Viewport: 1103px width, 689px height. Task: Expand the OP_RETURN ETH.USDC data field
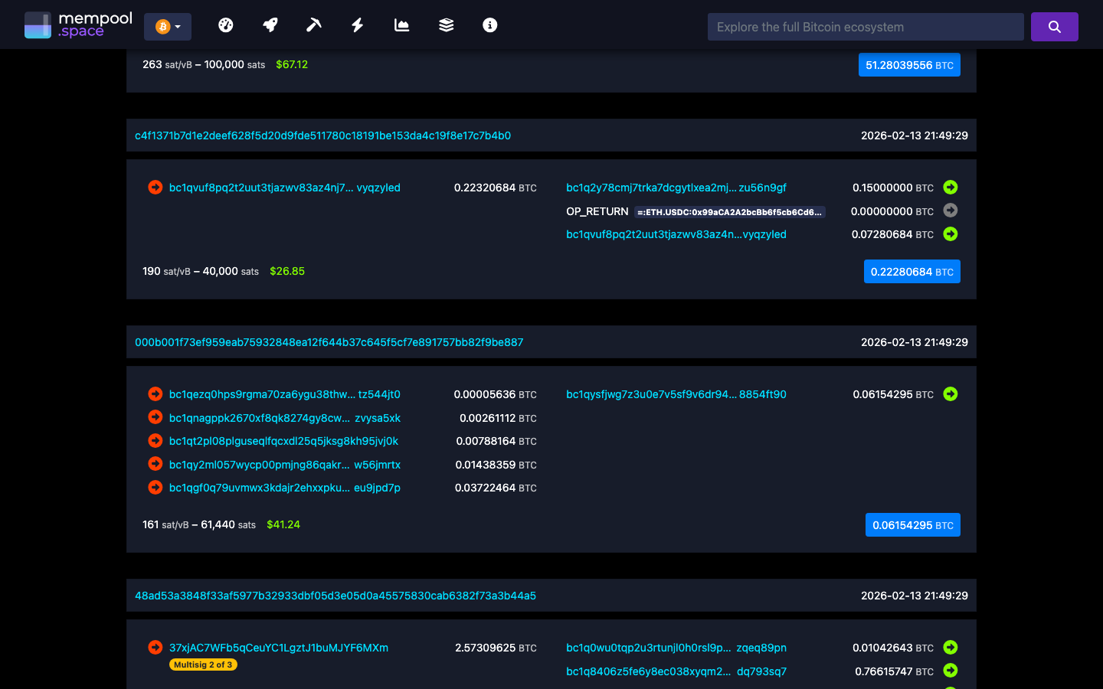point(728,211)
